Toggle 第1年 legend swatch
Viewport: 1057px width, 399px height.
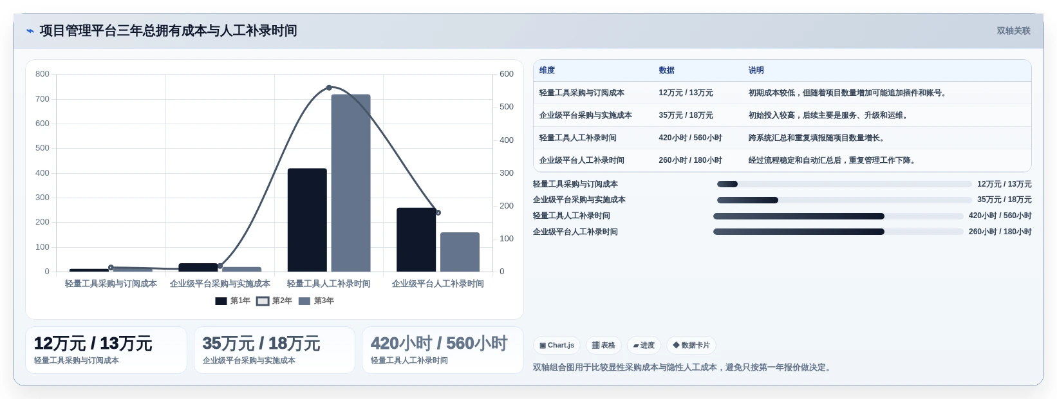(221, 301)
